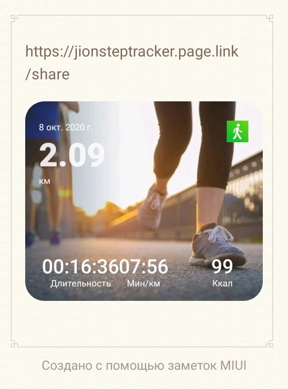Click the grey sneaker in the photo

coord(218,246)
